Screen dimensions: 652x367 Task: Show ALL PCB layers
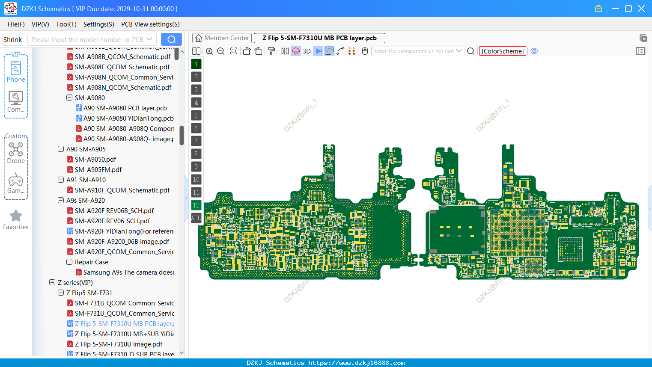196,218
